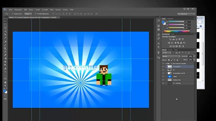The image size is (216, 121).
Task: Hide the Desktop Max layer
Action: (163, 80)
